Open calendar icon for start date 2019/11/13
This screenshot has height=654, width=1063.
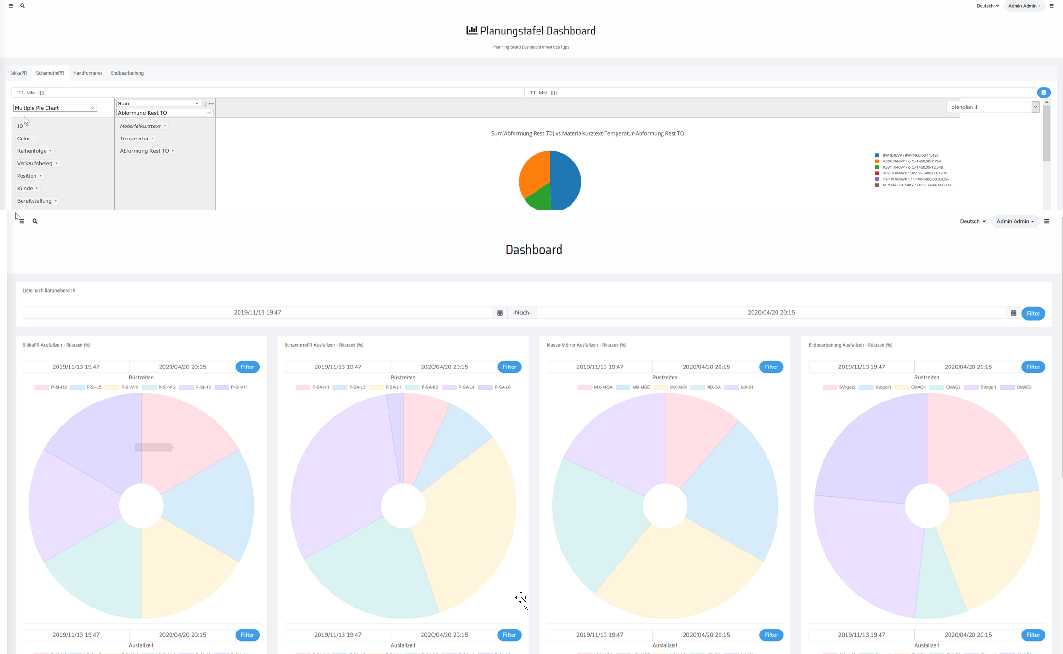(500, 313)
